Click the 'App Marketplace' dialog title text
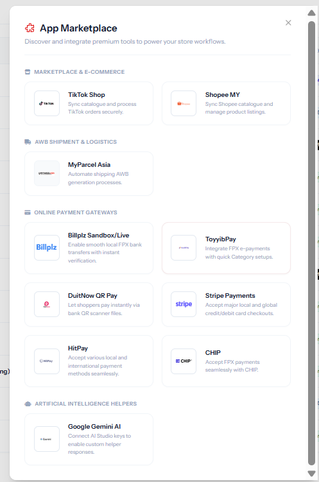Image resolution: width=319 pixels, height=482 pixels. pos(78,28)
